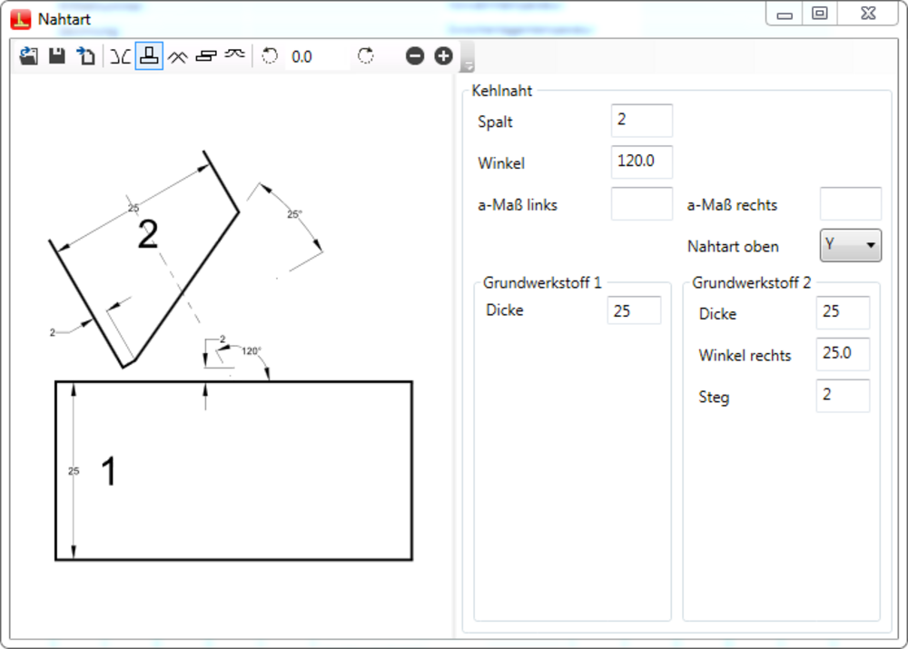Edit the Spalt value field

[641, 120]
